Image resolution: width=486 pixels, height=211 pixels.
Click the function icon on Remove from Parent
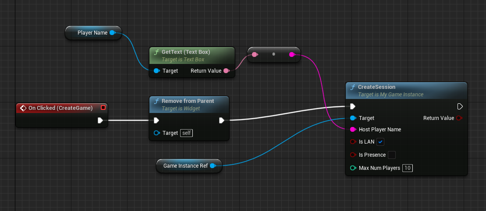click(156, 101)
